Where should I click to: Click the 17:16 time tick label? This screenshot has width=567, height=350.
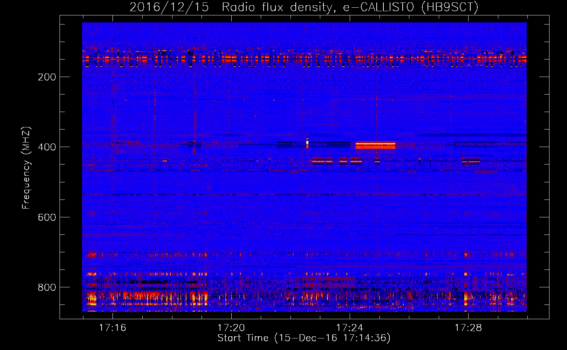tap(112, 328)
